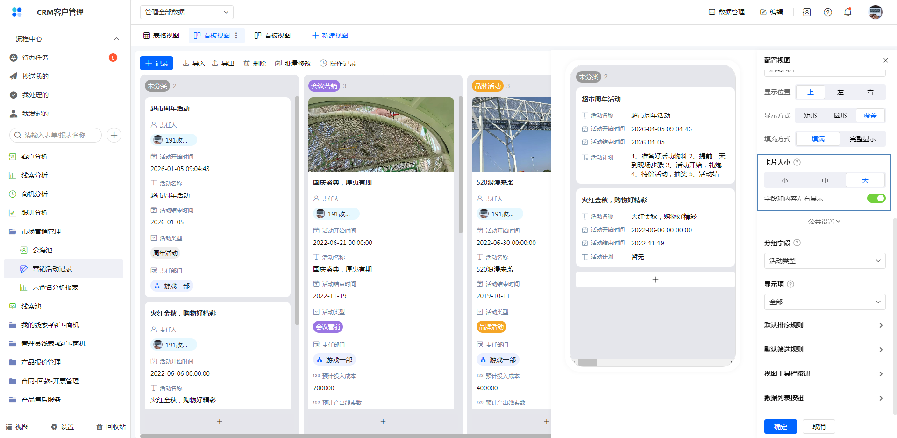Toggle field and content side-by-side switch

click(876, 198)
